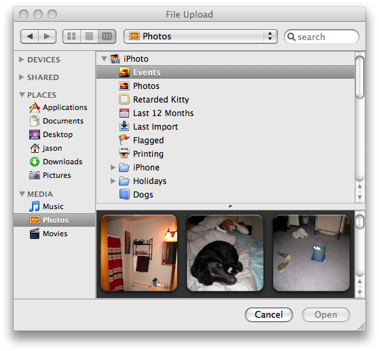Click the album list scrollbar thumb
Viewport: 379px width, 351px height.
click(360, 77)
